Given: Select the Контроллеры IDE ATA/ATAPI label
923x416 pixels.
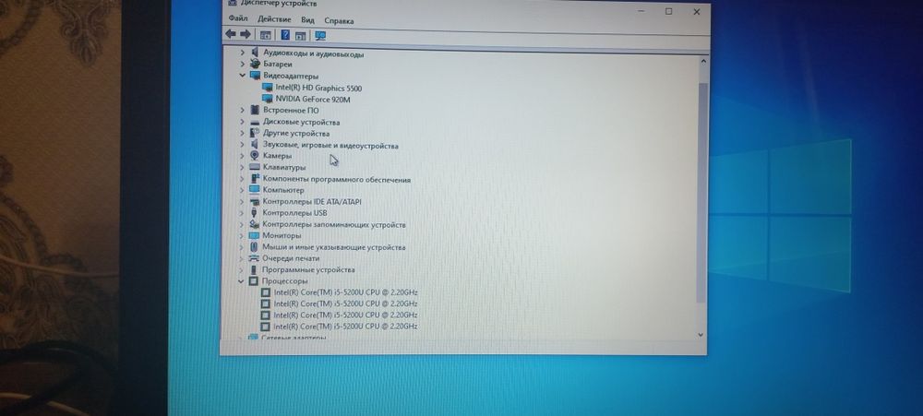Looking at the screenshot, I should 312,201.
